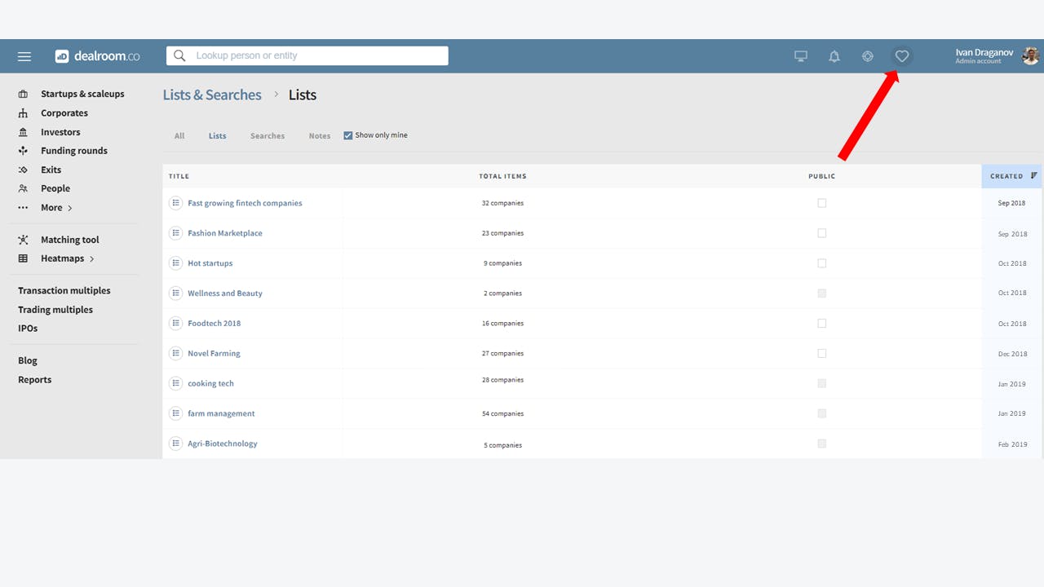Image resolution: width=1044 pixels, height=587 pixels.
Task: Click the favorites heart icon in top bar
Action: pyautogui.click(x=901, y=55)
